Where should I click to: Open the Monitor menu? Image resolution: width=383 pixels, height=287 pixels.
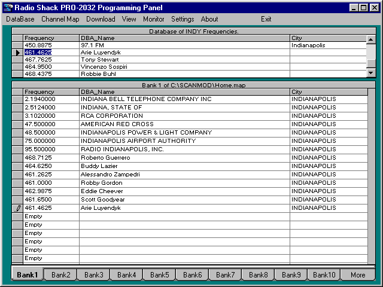coord(154,19)
